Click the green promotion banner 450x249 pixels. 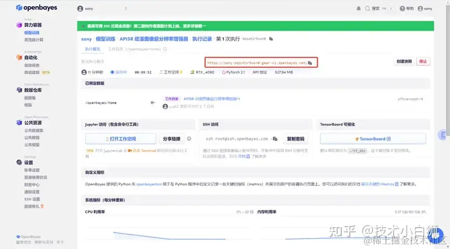coord(255,26)
